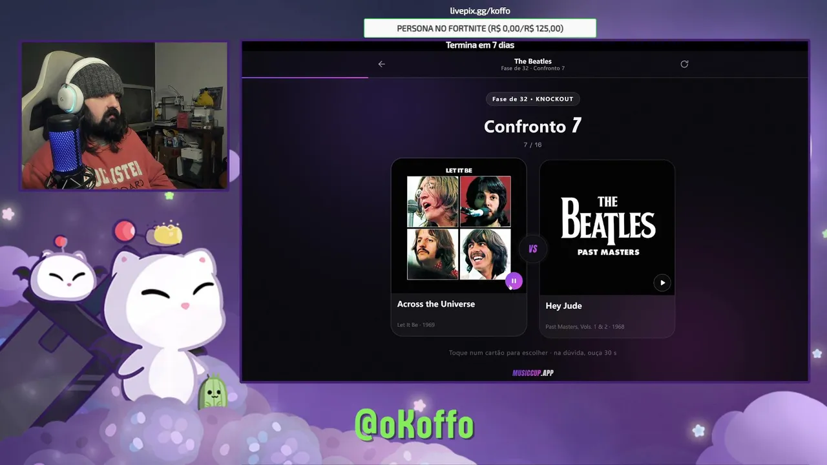827x465 pixels.
Task: Play the Hey Jude preview
Action: point(662,282)
